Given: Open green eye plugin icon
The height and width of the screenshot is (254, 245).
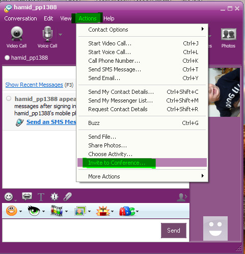Looking at the screenshot, I should (34, 211).
